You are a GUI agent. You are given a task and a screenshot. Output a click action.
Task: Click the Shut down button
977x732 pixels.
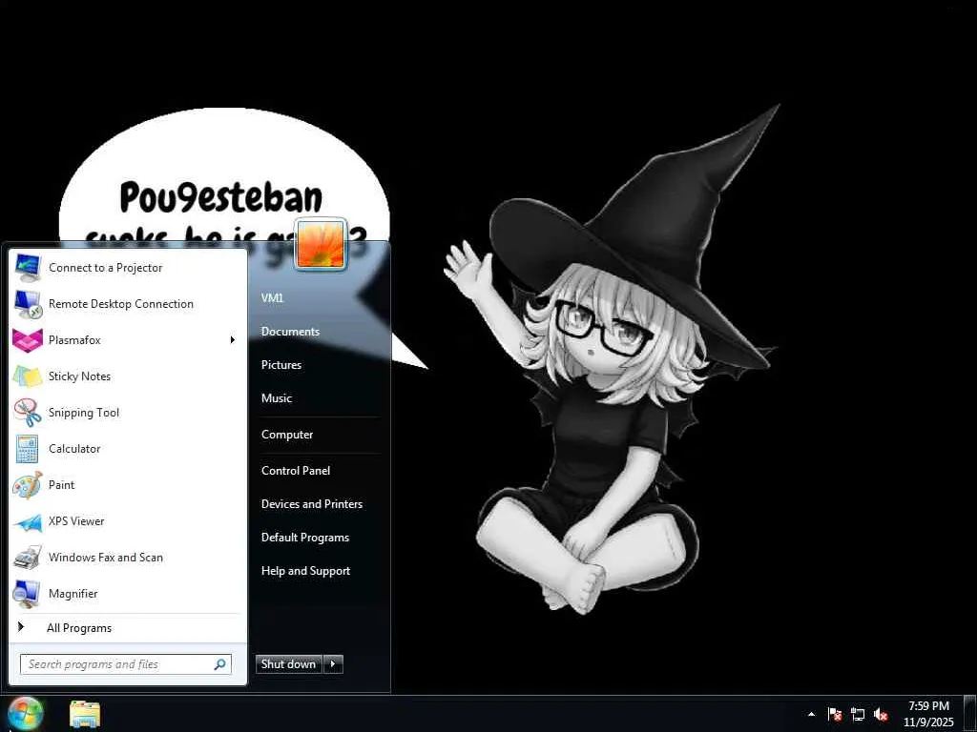pyautogui.click(x=289, y=664)
